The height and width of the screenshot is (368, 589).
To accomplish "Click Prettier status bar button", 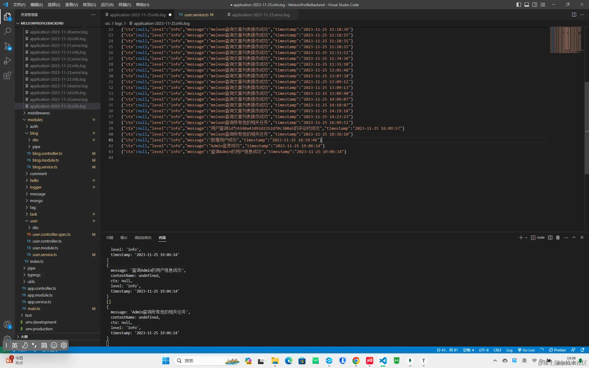I will (x=557, y=350).
